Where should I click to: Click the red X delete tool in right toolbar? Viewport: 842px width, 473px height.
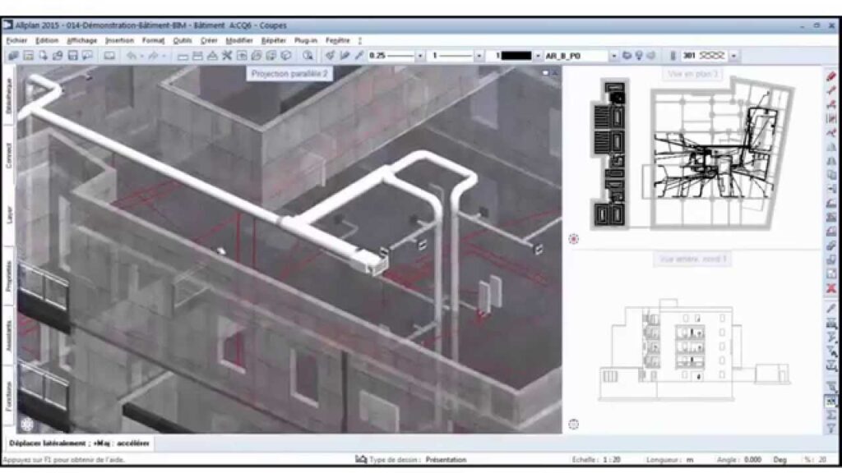pos(831,288)
